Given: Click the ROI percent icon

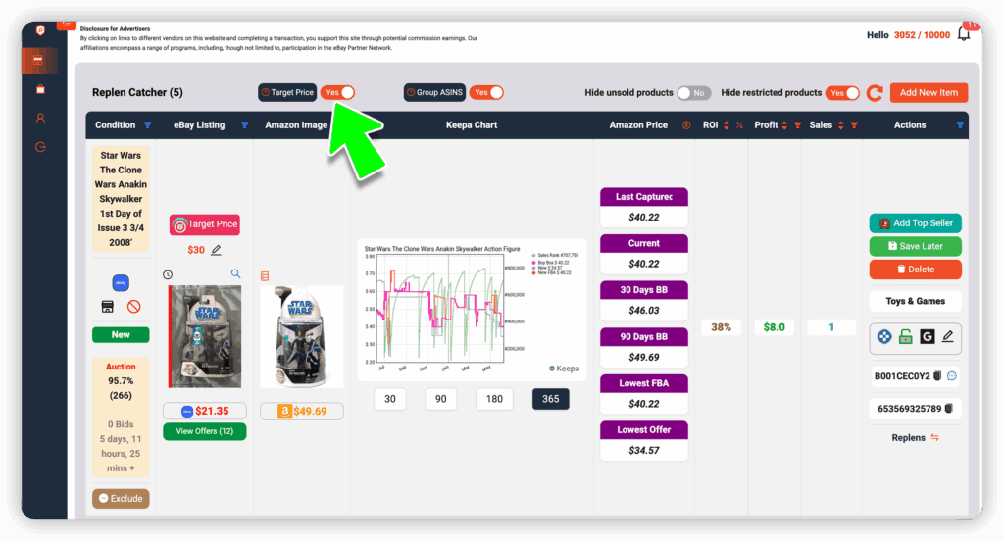Looking at the screenshot, I should click(739, 125).
